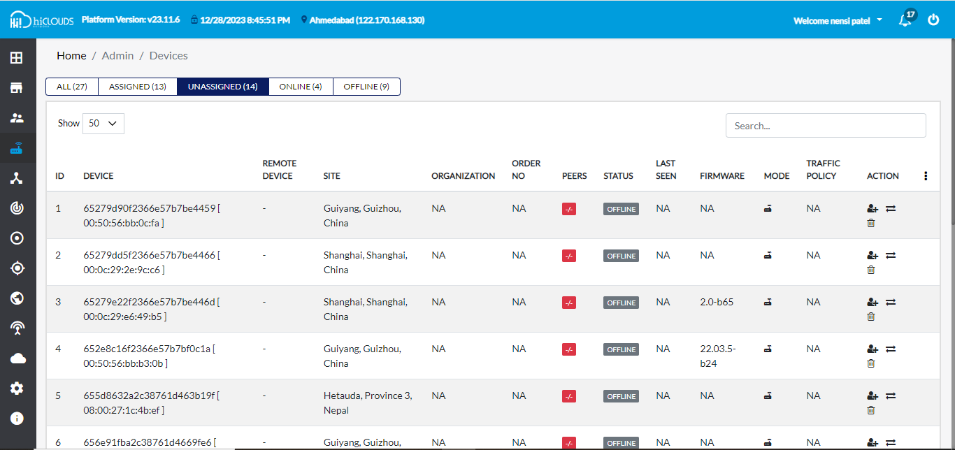Open the cloud icon in sidebar
This screenshot has width=955, height=450.
[x=17, y=358]
